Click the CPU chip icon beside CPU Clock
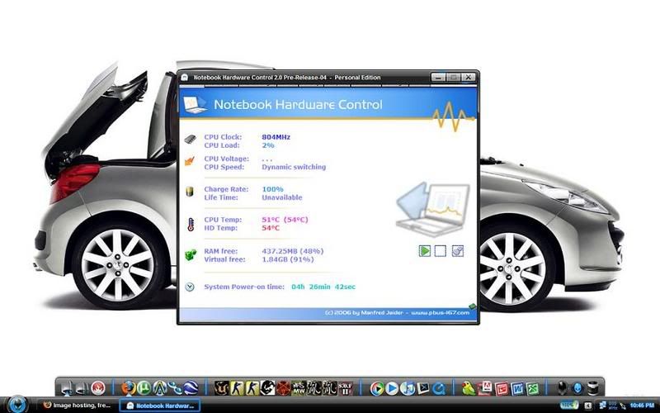Screen dimensions: 660x413 click(190, 140)
